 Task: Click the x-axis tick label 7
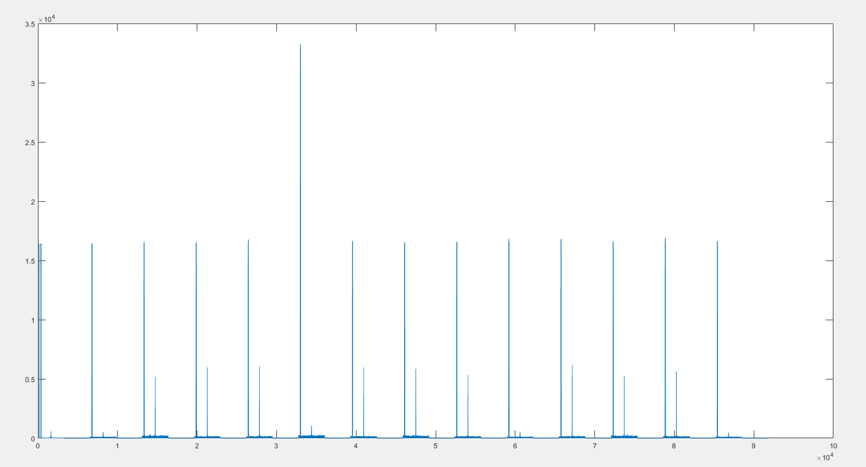pyautogui.click(x=594, y=446)
